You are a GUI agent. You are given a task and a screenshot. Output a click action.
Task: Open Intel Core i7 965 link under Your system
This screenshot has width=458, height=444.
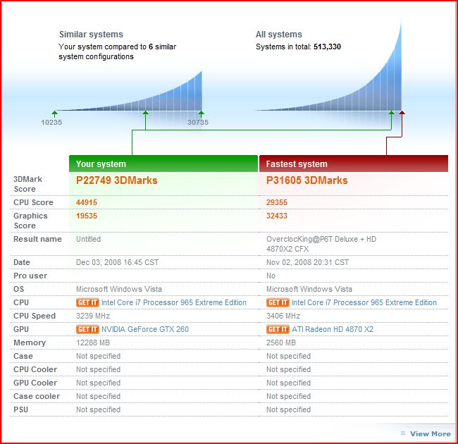coord(174,302)
